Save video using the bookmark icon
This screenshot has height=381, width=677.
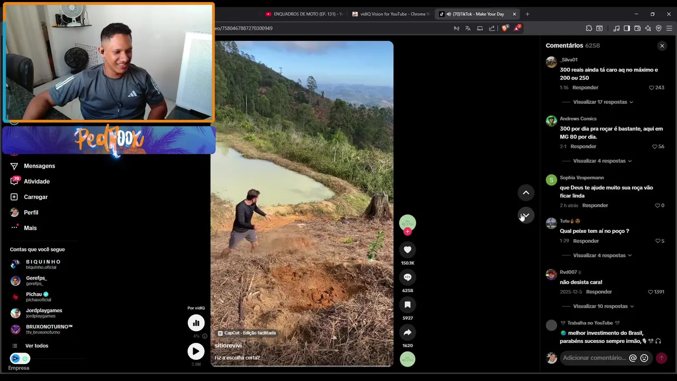[407, 305]
